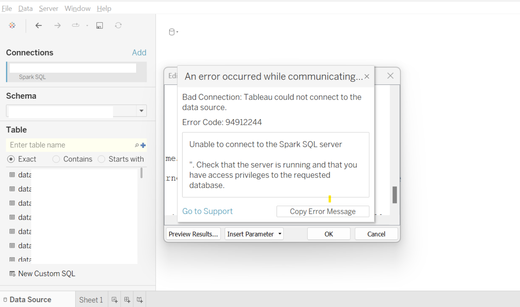Image resolution: width=520 pixels, height=307 pixels.
Task: Open the database icon dropdown arrow
Action: [178, 32]
